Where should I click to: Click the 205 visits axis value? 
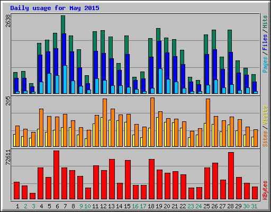[x=8, y=101]
